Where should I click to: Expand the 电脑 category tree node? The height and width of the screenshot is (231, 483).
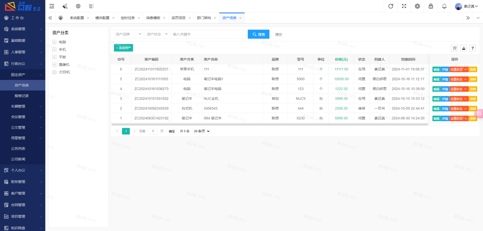tap(54, 42)
